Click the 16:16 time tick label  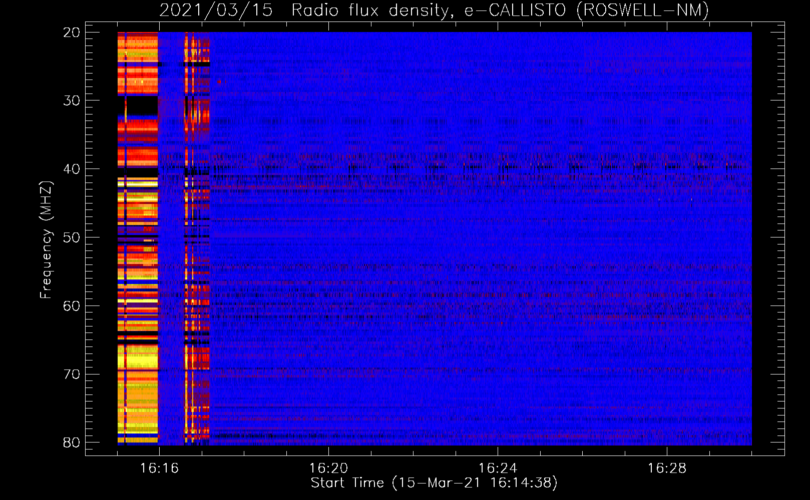(x=159, y=468)
